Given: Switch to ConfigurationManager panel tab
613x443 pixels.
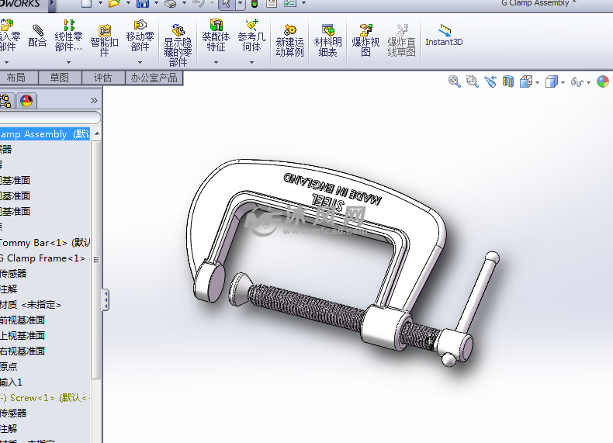Looking at the screenshot, I should [x=6, y=101].
